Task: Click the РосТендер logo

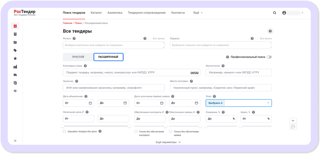Action: [25, 13]
